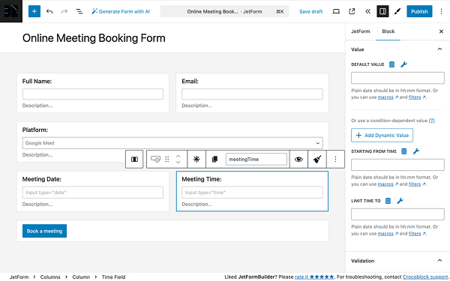
Task: Click the block drag handle
Action: [167, 159]
